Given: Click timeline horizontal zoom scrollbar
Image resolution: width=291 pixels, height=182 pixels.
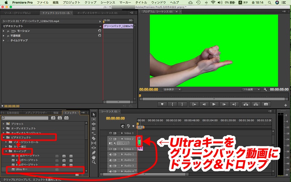Looking at the screenshot, I should 144,174.
